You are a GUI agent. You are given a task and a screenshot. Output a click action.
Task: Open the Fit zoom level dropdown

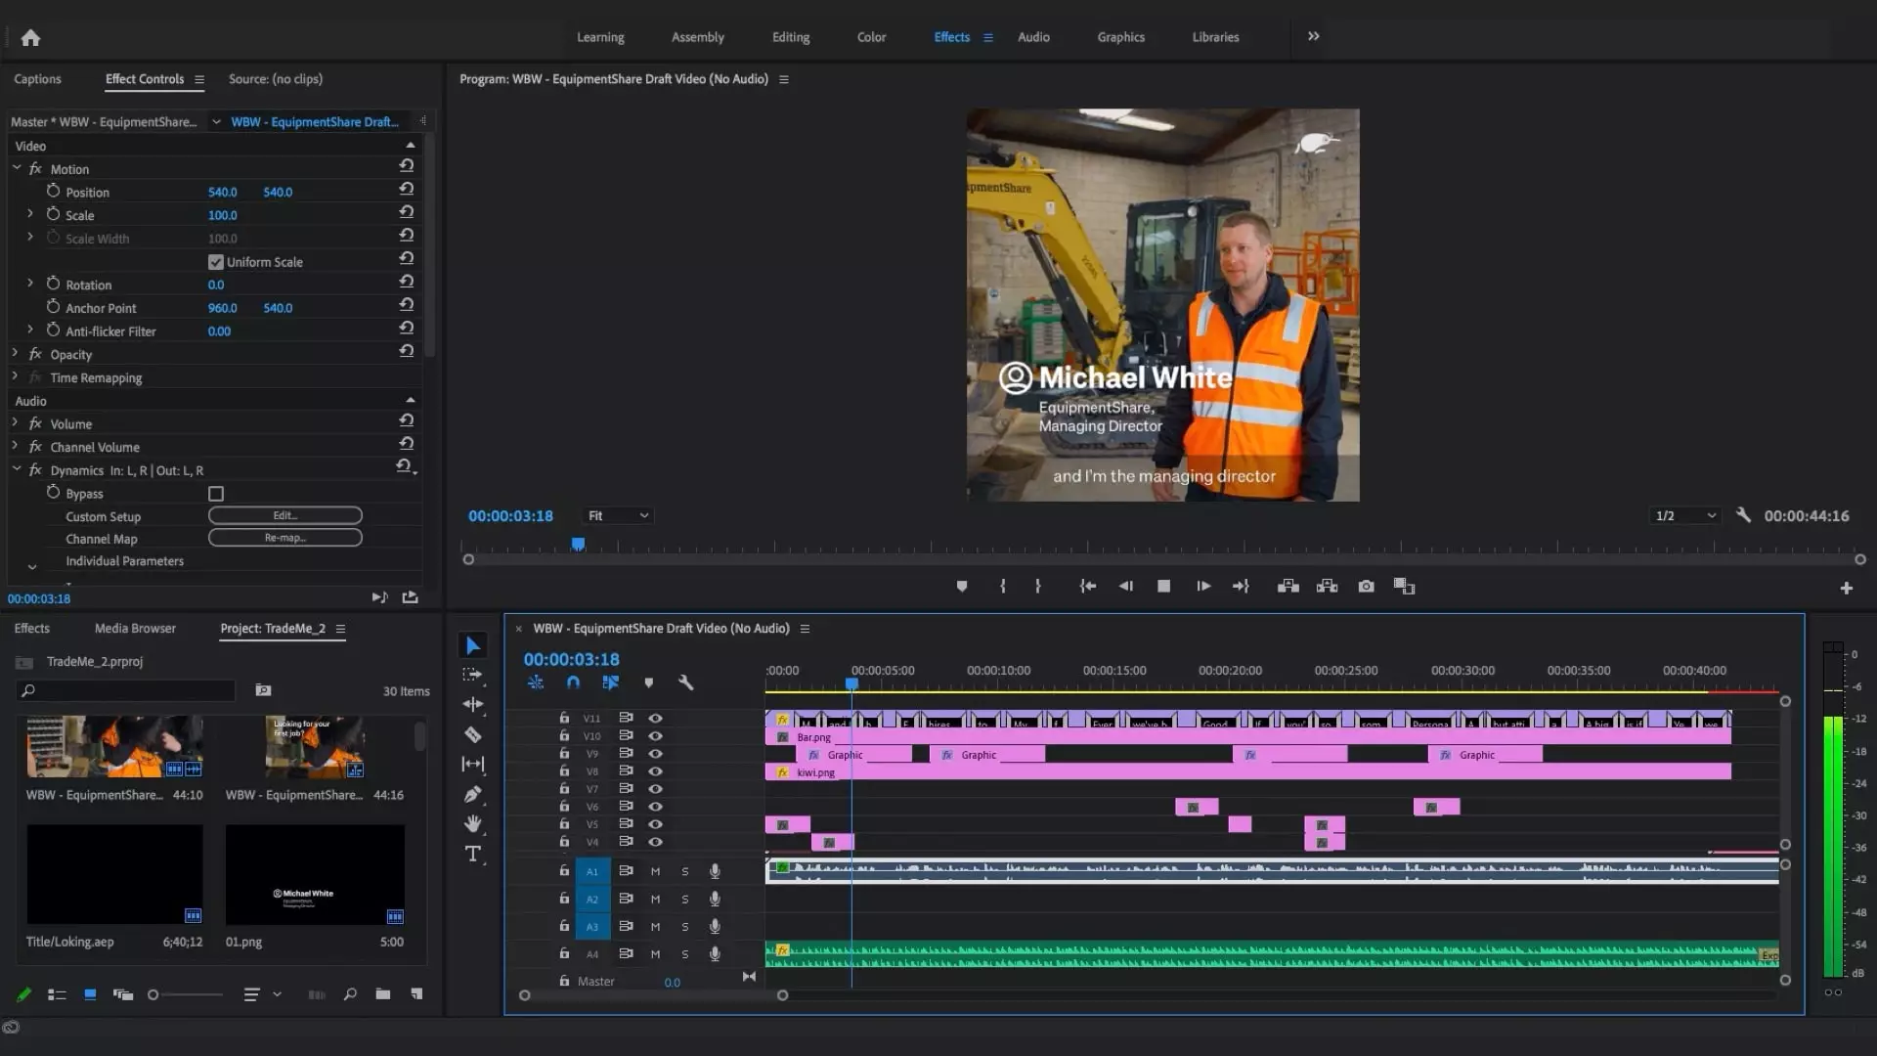click(x=618, y=515)
